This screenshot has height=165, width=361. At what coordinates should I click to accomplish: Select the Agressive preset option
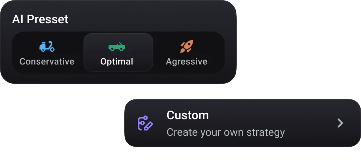click(187, 53)
